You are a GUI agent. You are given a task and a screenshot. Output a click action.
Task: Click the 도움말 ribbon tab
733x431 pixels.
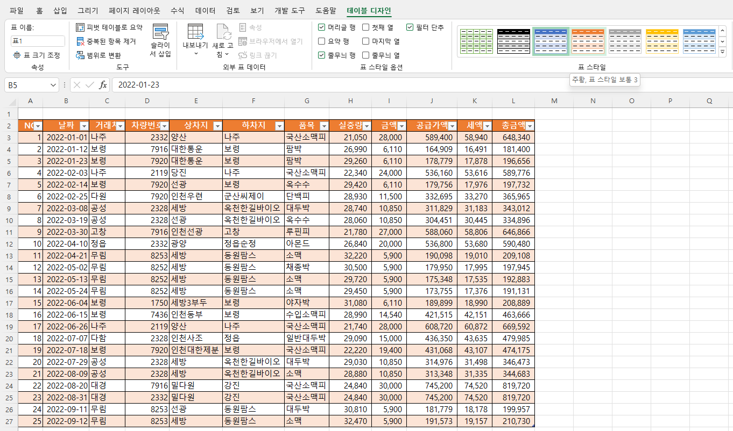325,10
